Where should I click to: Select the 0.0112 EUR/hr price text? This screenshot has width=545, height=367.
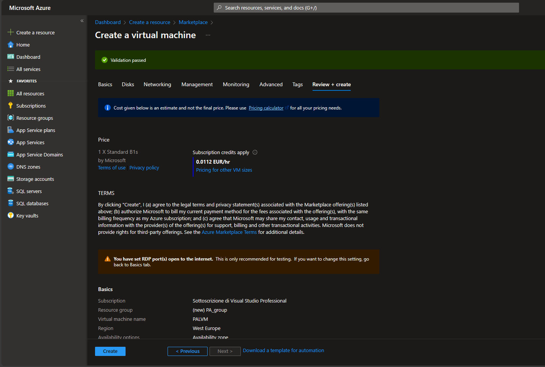tap(213, 162)
